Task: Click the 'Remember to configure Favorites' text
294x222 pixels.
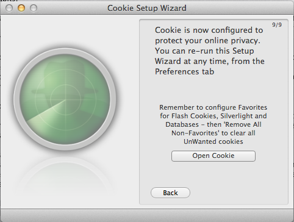Action: (213, 107)
